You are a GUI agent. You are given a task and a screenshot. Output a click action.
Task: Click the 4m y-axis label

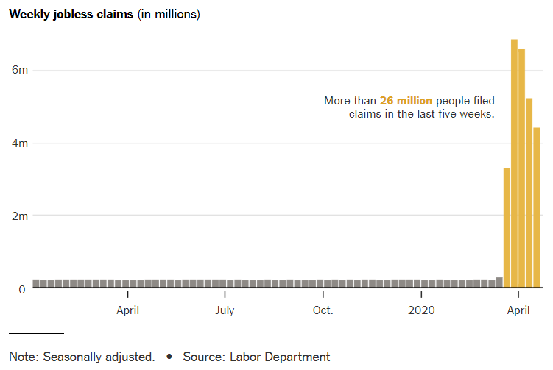[19, 143]
